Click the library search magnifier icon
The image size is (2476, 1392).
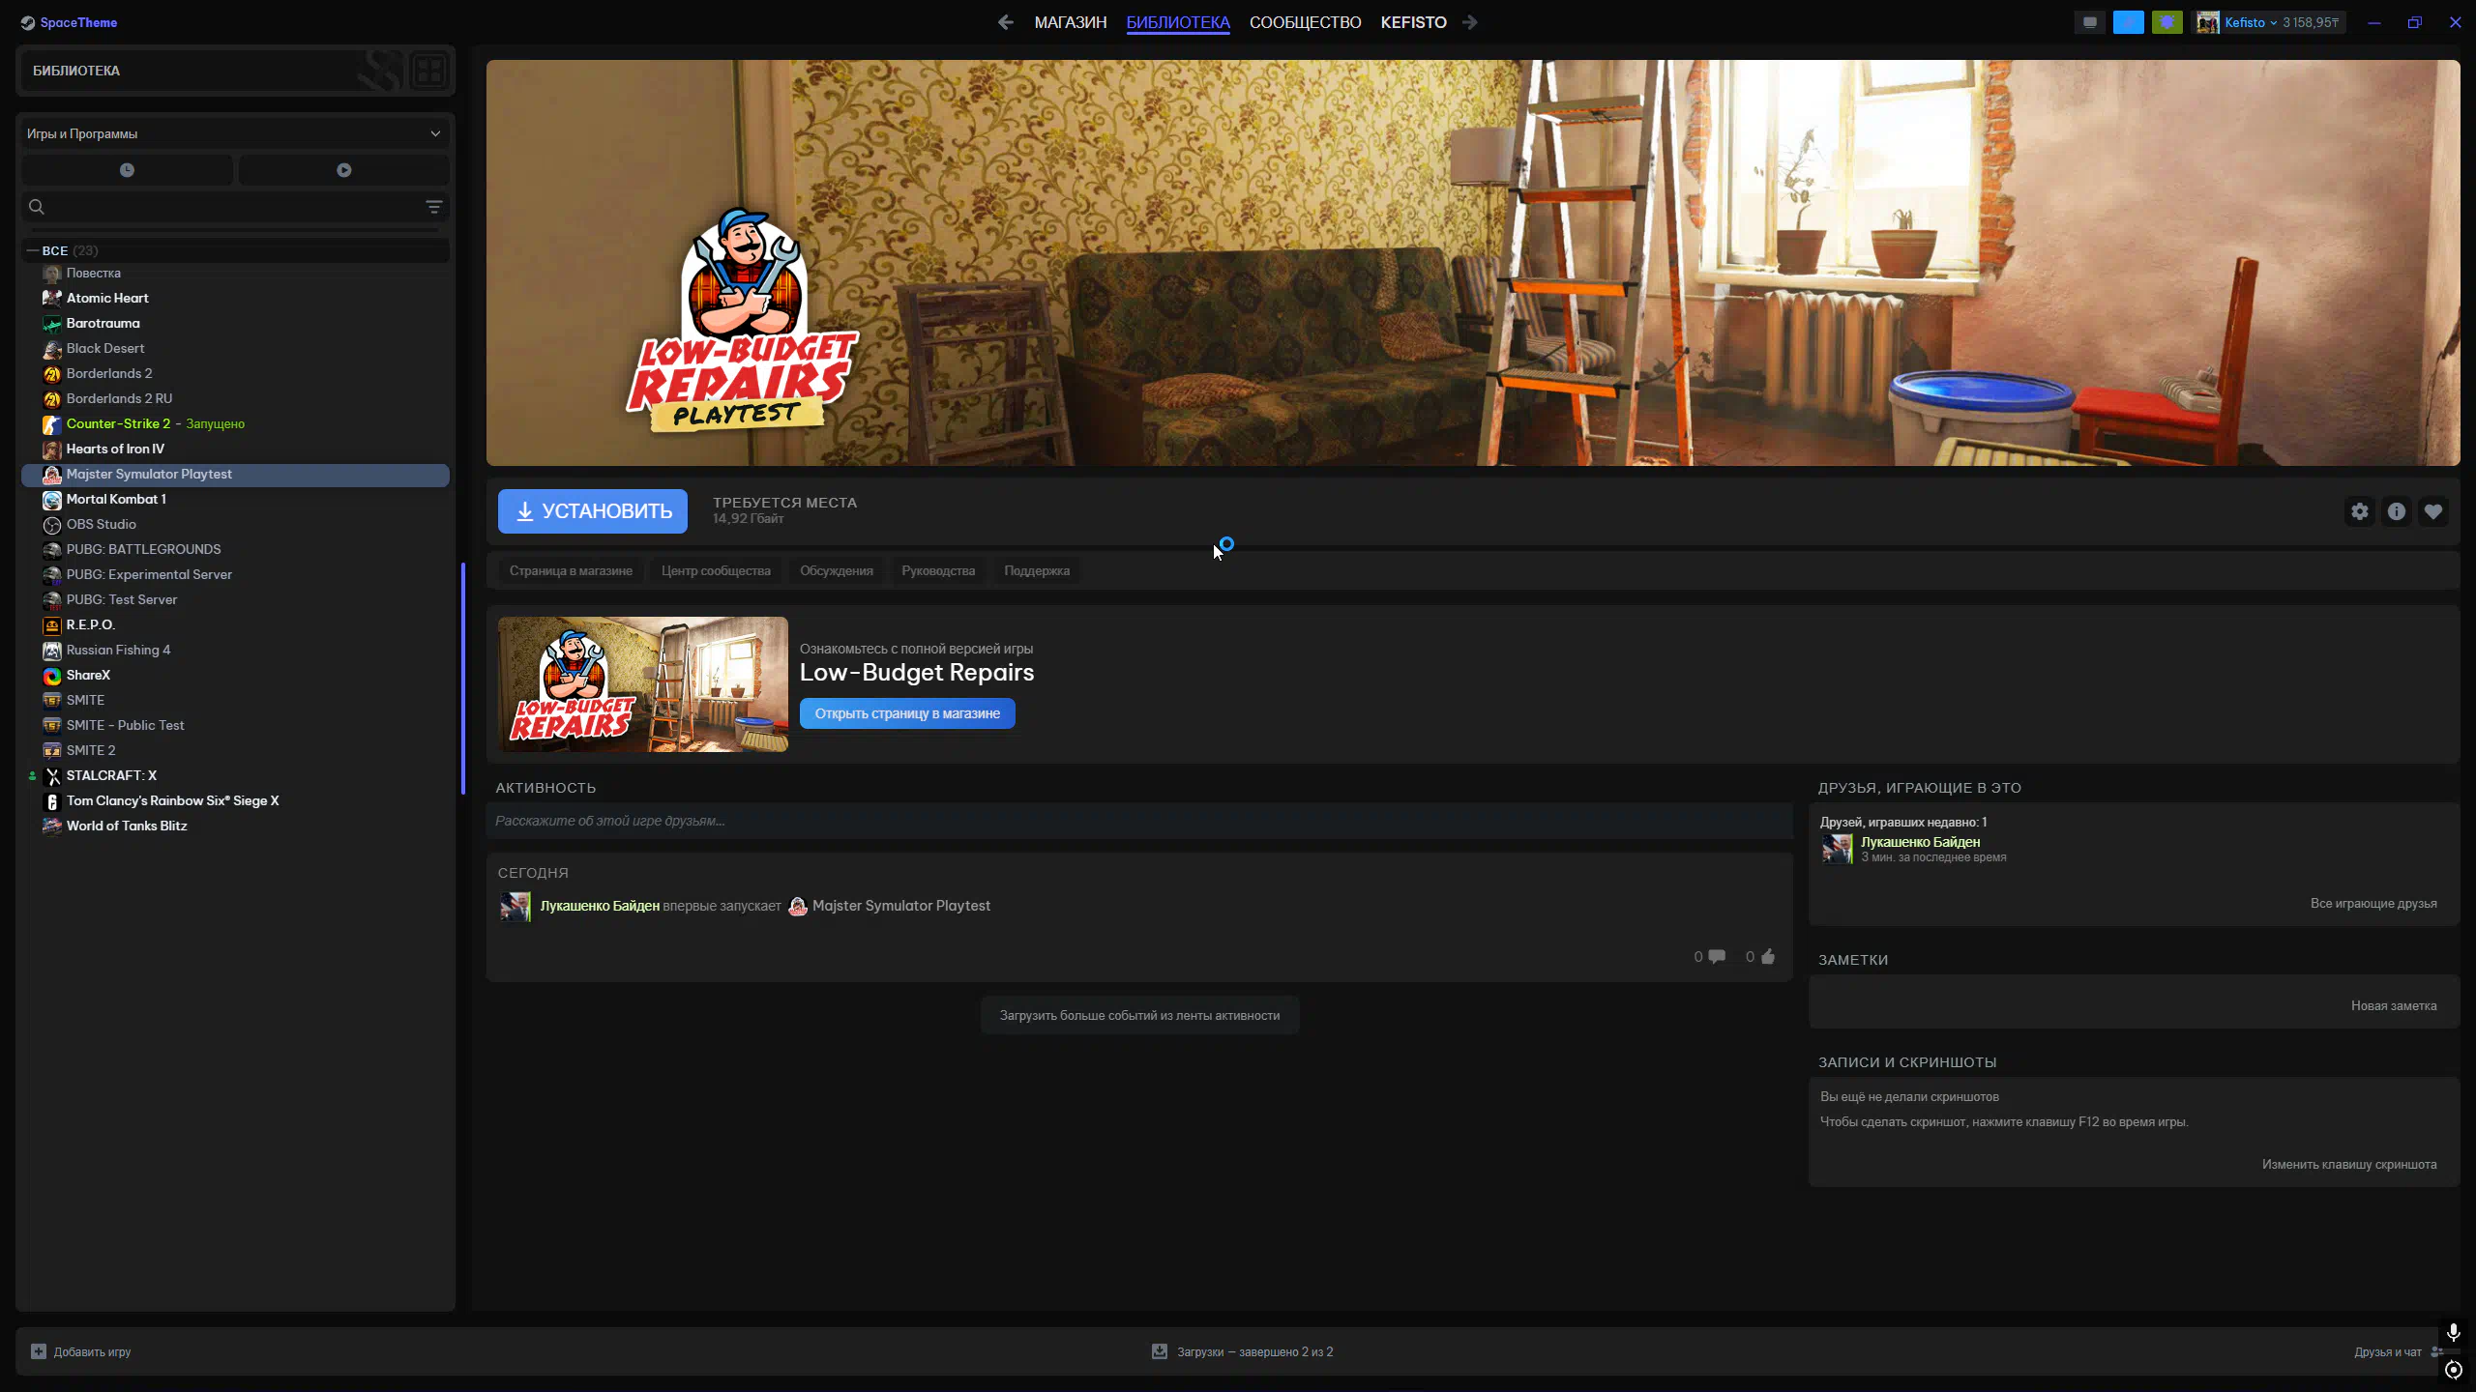pos(37,207)
